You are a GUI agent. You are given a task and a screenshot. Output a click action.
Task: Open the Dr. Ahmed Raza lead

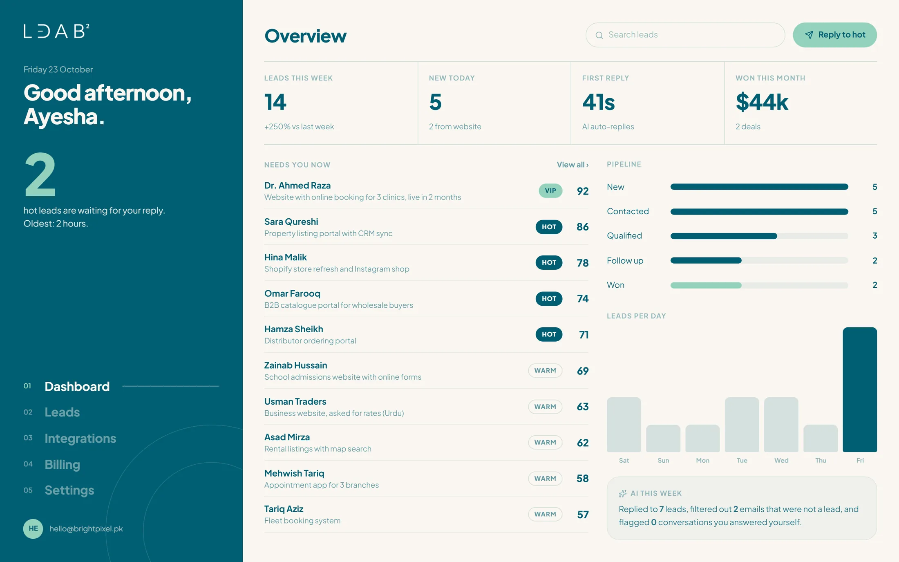426,191
